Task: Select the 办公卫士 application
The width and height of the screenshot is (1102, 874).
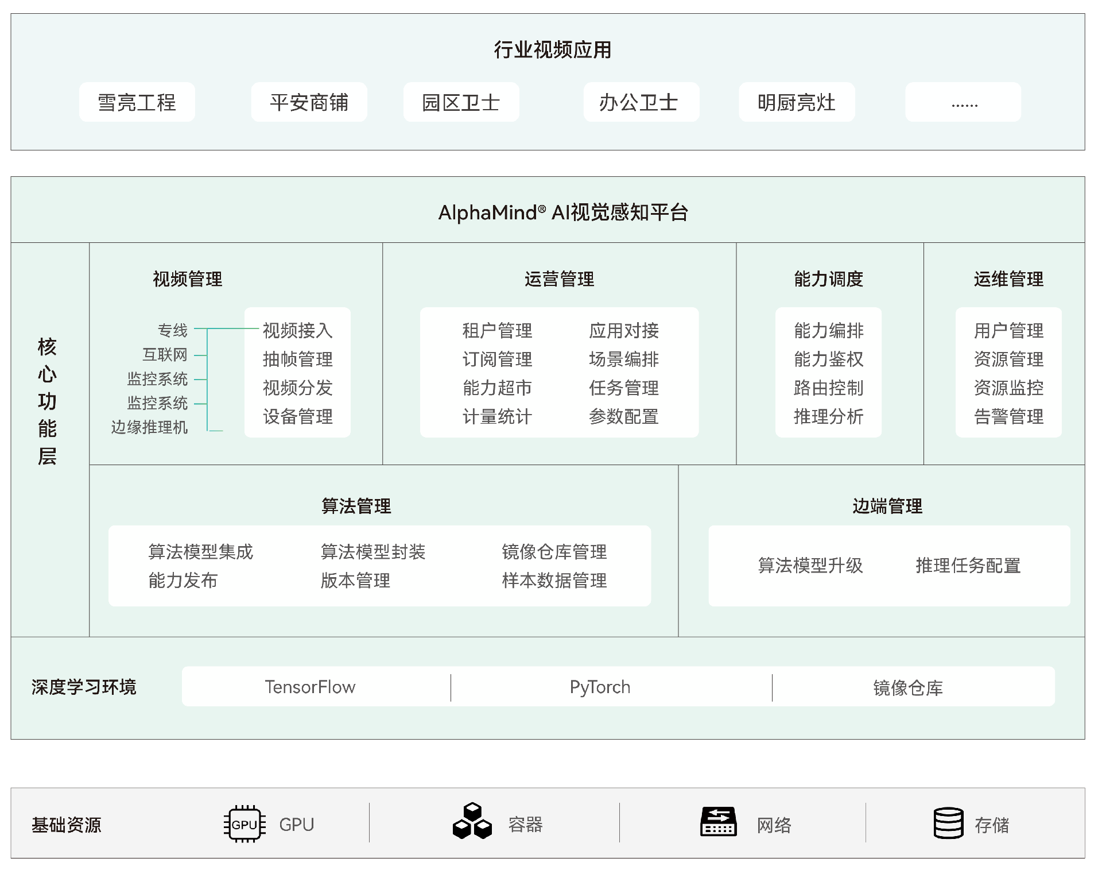Action: [x=642, y=102]
